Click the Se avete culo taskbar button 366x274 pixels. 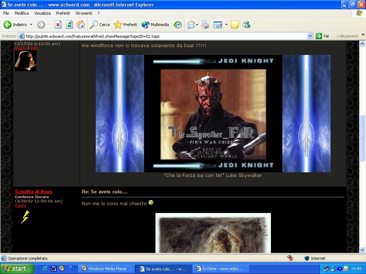pyautogui.click(x=164, y=269)
